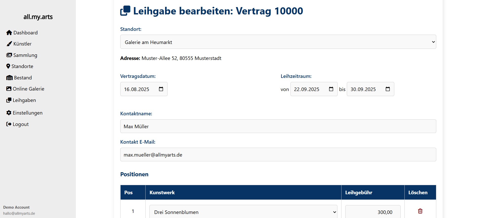This screenshot has width=479, height=218.
Task: Click the all.my.arts logo
Action: pyautogui.click(x=38, y=17)
